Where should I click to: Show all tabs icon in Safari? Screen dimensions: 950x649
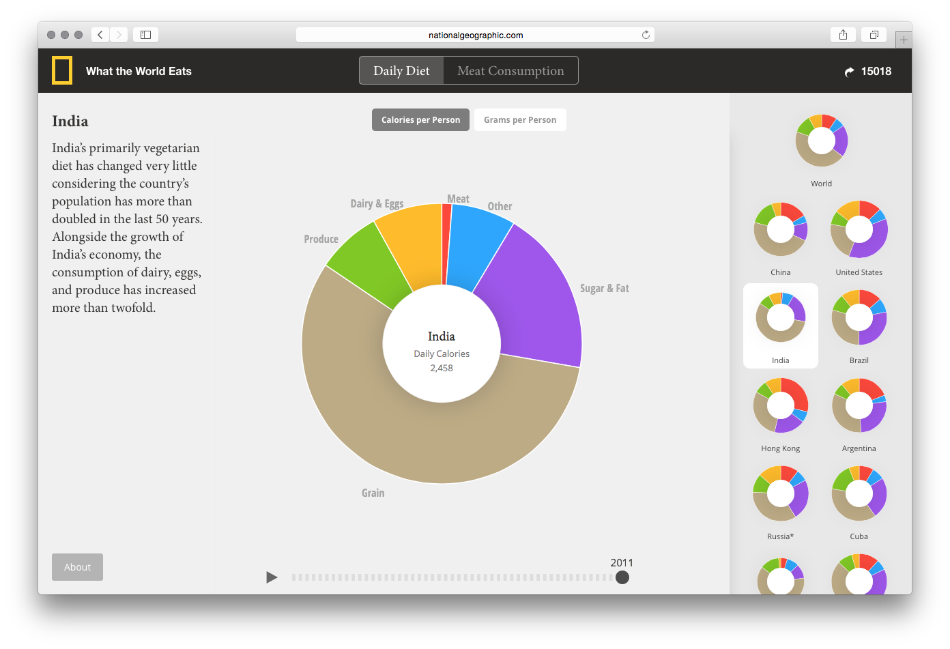coord(874,35)
